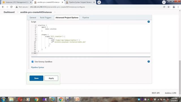Close the Pipeline Syntax Snippet Generator tab
The width and height of the screenshot is (181, 102).
click(x=94, y=2)
